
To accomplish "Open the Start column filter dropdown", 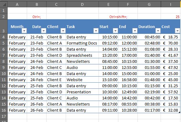I will tap(115, 31).
